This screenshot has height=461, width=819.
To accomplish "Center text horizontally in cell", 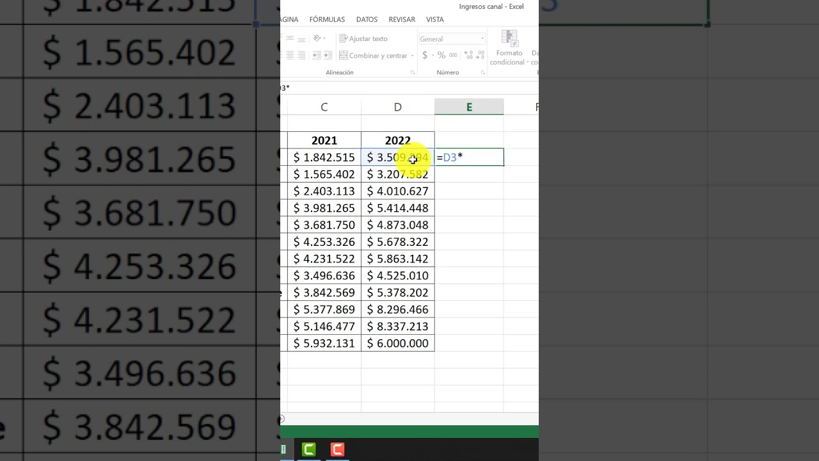I will pyautogui.click(x=290, y=56).
